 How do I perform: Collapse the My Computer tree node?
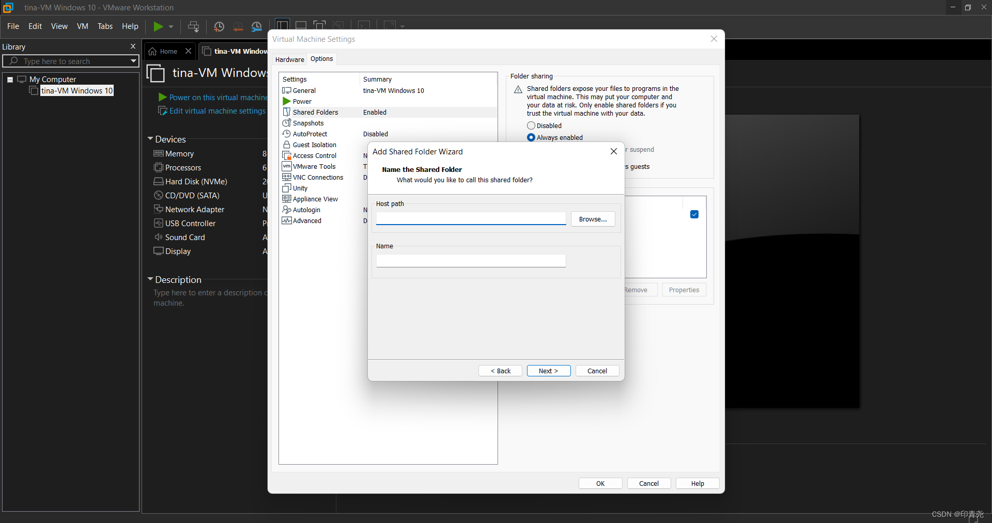coord(10,80)
